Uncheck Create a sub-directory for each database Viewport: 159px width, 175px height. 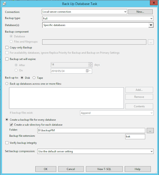[11, 125]
